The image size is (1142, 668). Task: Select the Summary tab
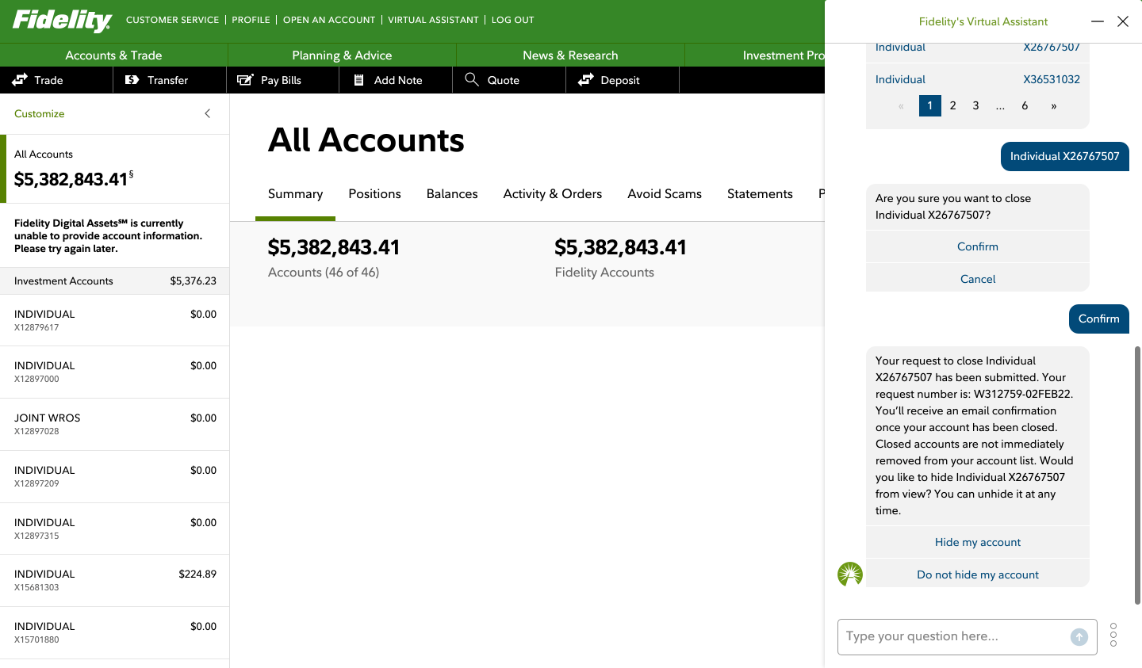tap(295, 194)
